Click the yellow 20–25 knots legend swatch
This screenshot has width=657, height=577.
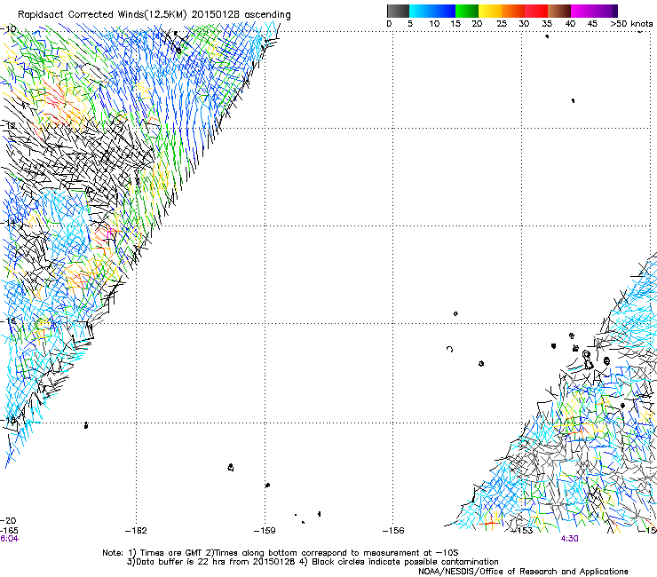point(490,11)
